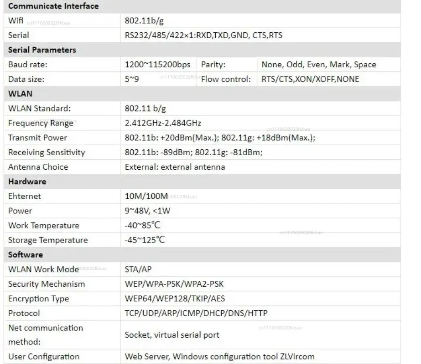Select the 'Parity:' label
Viewport: 421px width, 364px height.
(x=213, y=65)
